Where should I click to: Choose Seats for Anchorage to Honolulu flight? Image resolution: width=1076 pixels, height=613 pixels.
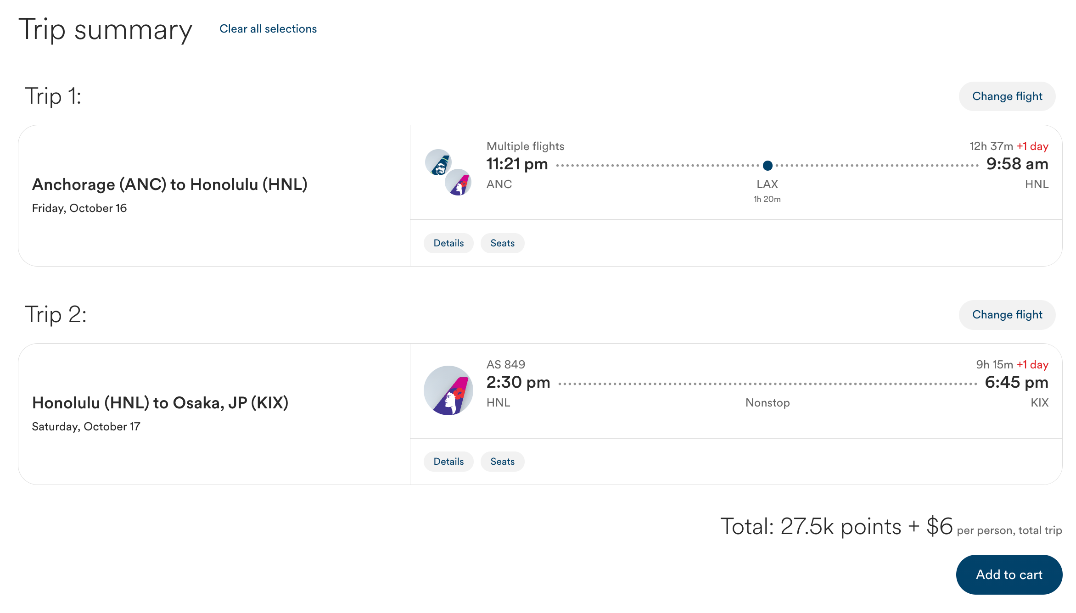click(502, 243)
